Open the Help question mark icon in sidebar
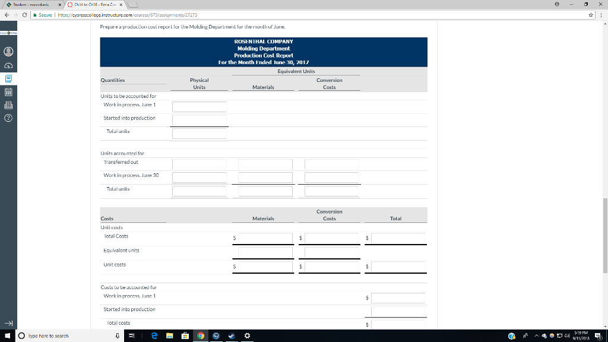The height and width of the screenshot is (342, 608). [8, 118]
